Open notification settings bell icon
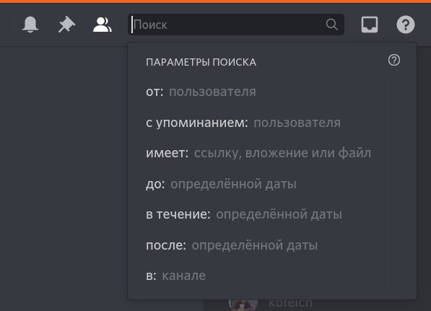431x311 pixels. click(x=30, y=25)
